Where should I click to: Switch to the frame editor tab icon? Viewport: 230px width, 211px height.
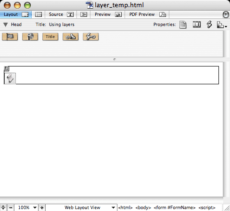click(38, 14)
